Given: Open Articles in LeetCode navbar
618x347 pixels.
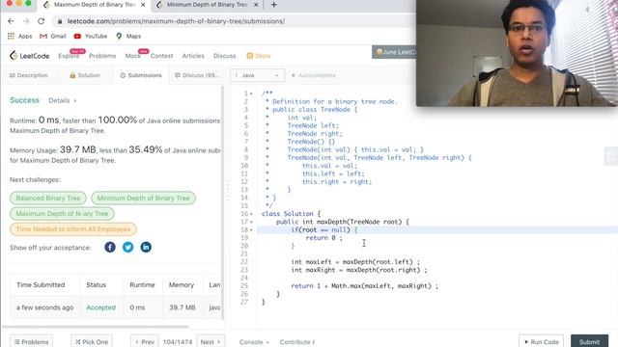Looking at the screenshot, I should (193, 56).
